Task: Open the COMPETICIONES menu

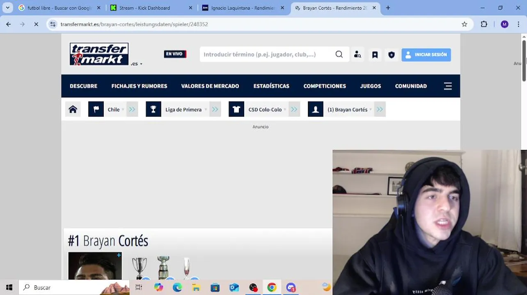Action: [325, 86]
